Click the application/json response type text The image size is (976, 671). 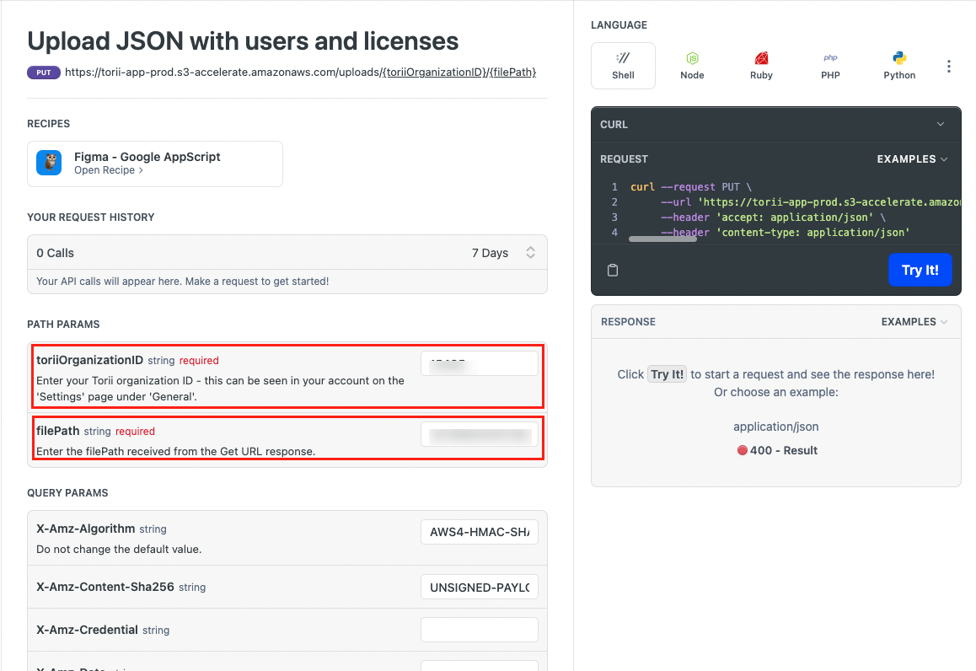775,427
